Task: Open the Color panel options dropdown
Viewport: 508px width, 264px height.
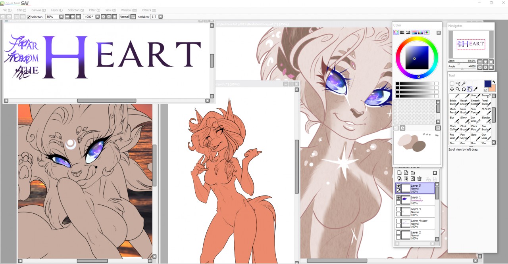Action: coord(439,33)
